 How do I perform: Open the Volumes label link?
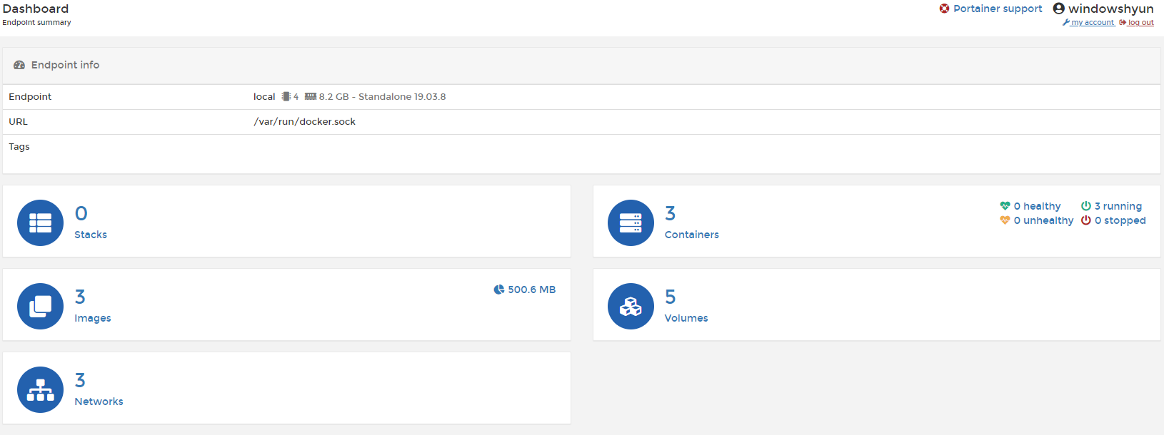686,318
